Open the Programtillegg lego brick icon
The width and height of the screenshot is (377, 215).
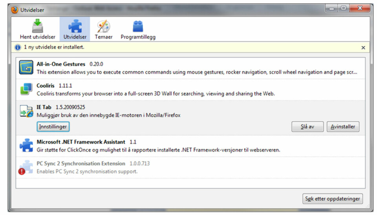pos(138,26)
